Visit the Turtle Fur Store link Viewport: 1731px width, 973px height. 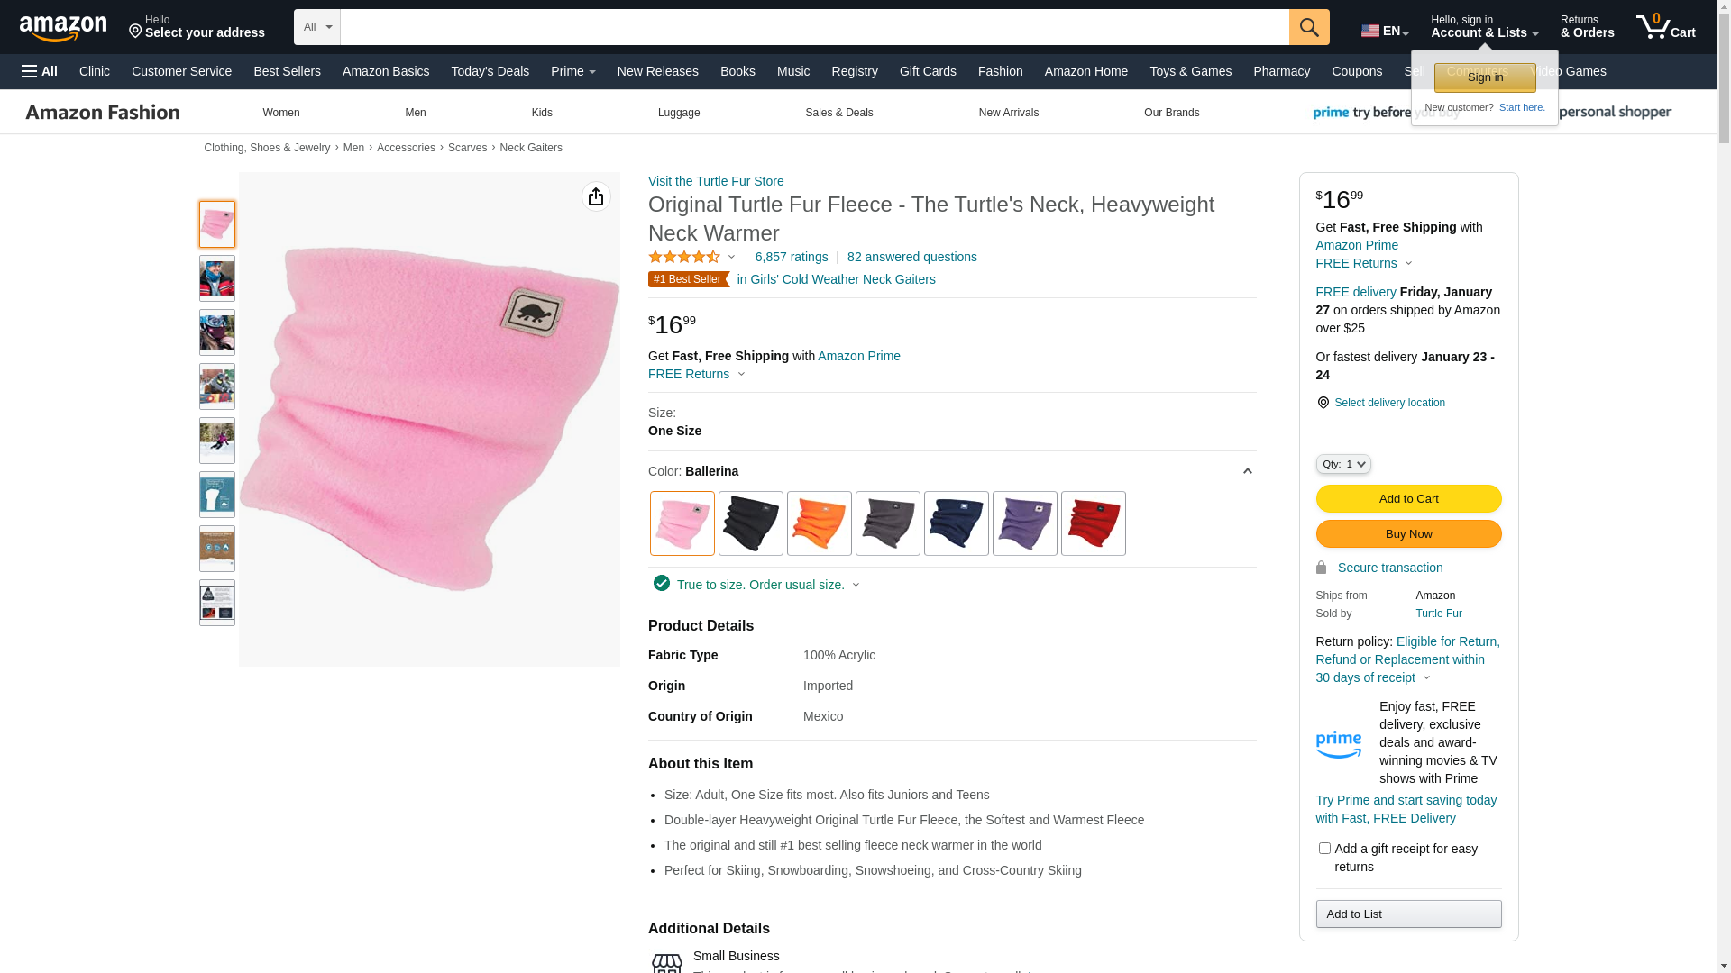pyautogui.click(x=716, y=181)
